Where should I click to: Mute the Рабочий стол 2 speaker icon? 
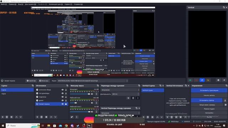(x=92, y=112)
